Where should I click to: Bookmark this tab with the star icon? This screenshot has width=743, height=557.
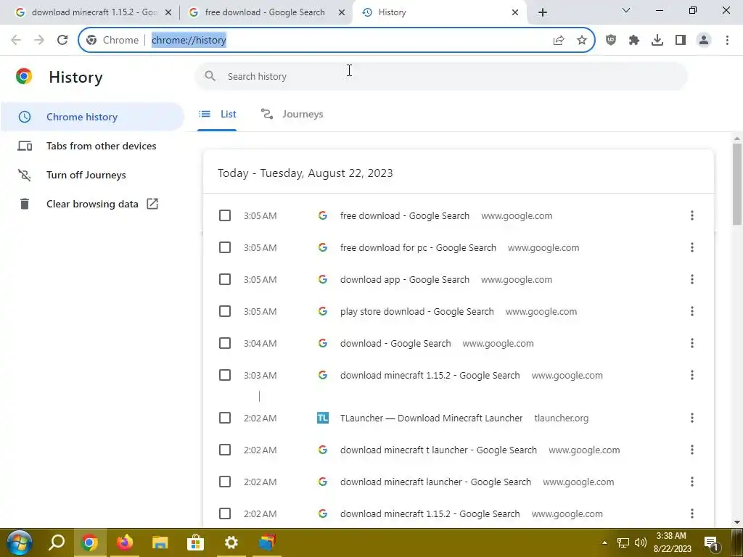(582, 41)
